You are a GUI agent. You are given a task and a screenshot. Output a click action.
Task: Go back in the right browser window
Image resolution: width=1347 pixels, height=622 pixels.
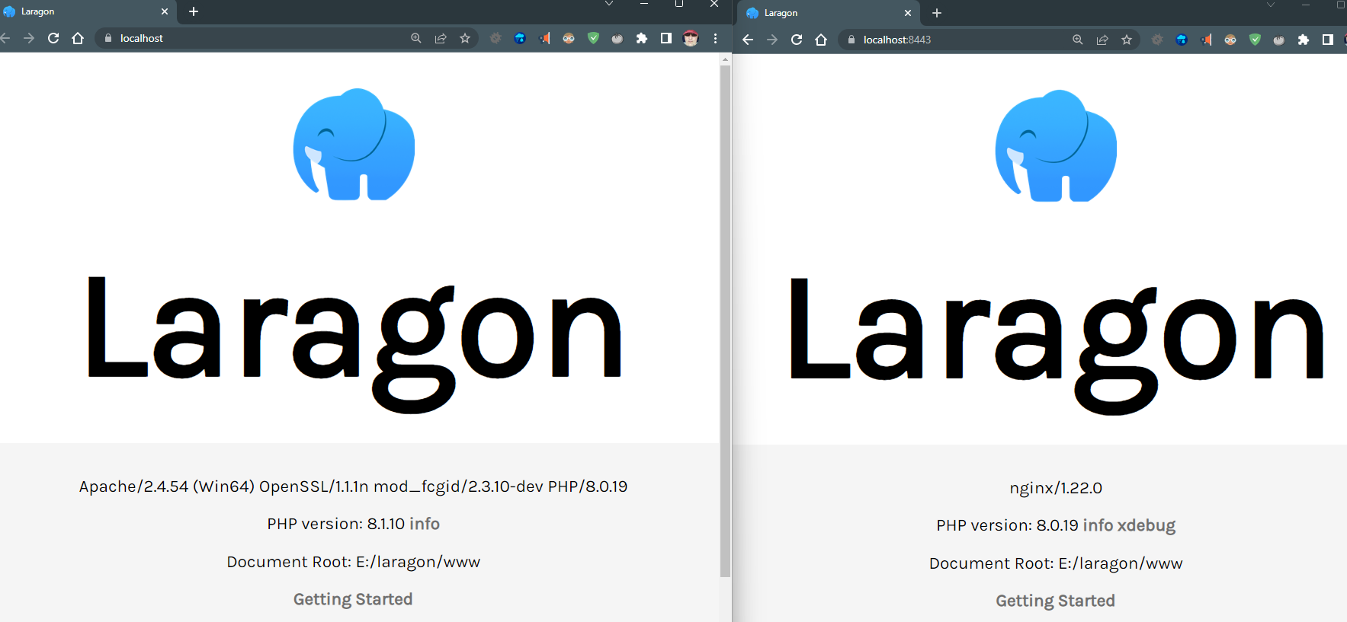click(748, 40)
